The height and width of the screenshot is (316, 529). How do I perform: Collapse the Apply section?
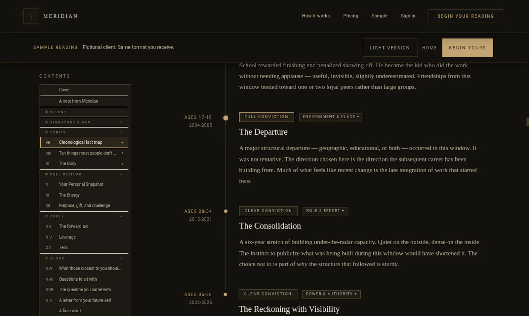(84, 216)
